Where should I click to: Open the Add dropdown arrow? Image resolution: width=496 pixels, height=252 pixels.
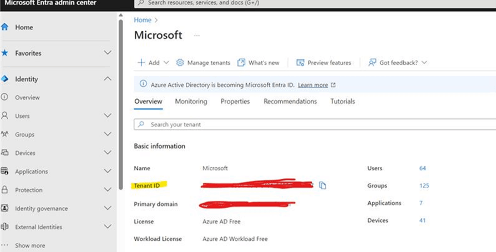click(x=166, y=62)
